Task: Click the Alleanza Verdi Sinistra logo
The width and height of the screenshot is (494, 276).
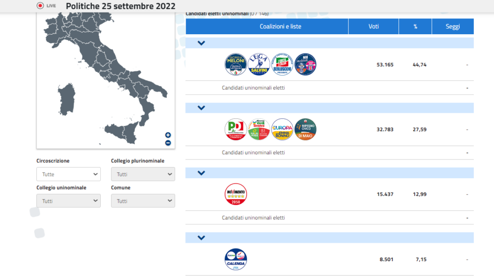Action: point(259,130)
